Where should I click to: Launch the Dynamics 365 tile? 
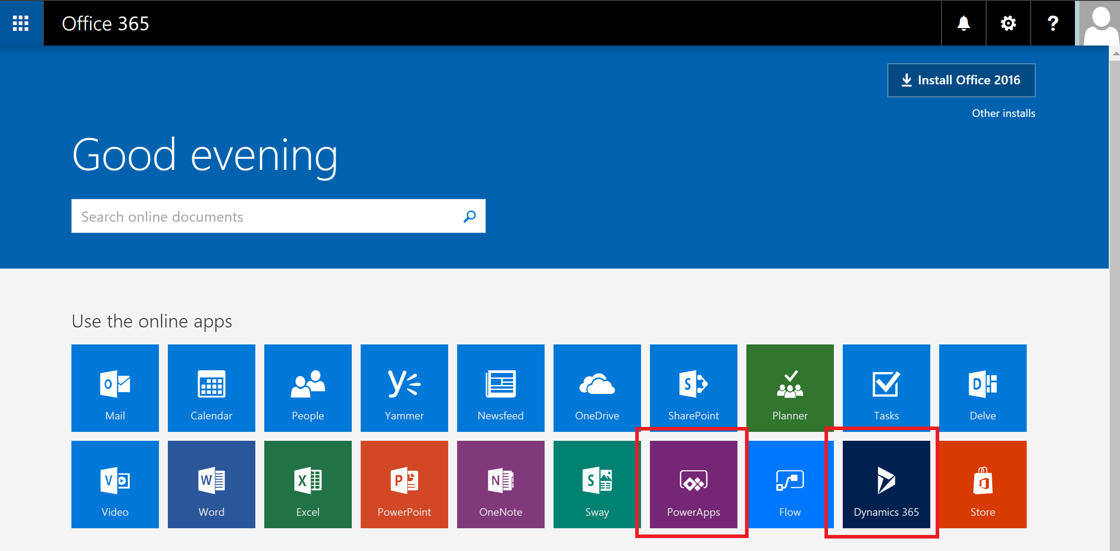(x=886, y=484)
